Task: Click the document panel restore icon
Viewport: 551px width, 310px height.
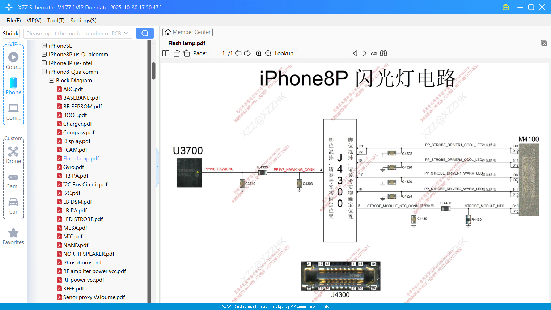Action: click(x=544, y=43)
